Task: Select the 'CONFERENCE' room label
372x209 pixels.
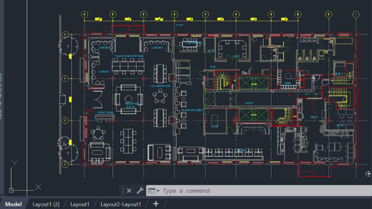Action: coord(193,43)
